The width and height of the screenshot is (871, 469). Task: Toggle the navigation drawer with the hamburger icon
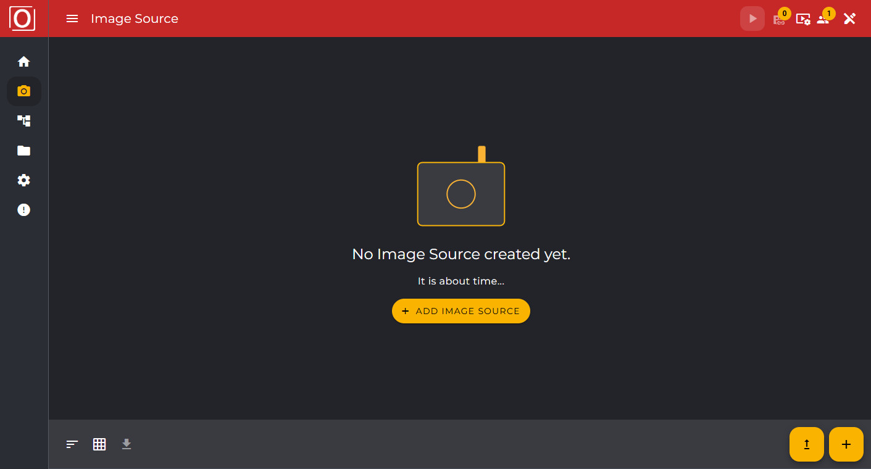tap(72, 19)
